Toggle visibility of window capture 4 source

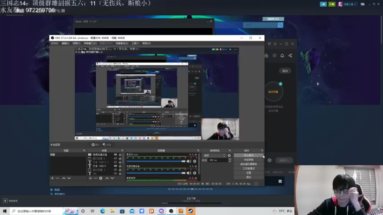tap(115, 158)
